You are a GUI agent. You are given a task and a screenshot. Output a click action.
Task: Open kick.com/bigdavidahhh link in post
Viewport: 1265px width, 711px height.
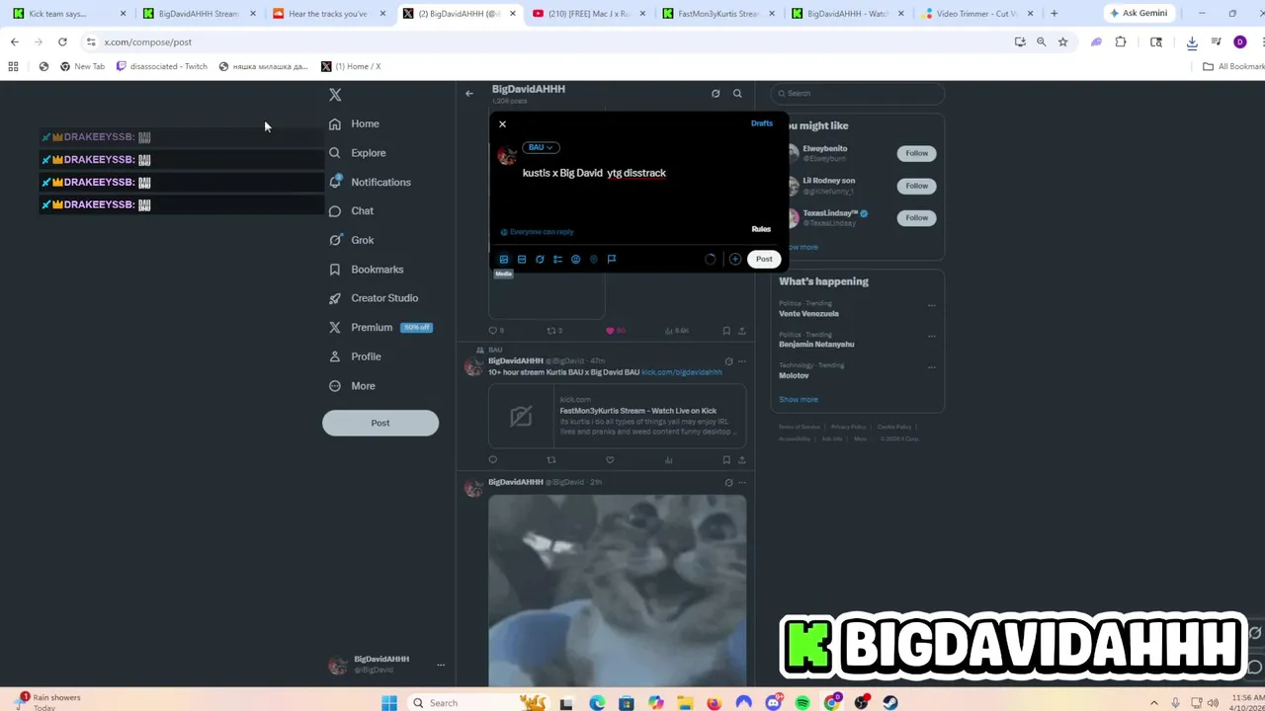[x=682, y=372]
